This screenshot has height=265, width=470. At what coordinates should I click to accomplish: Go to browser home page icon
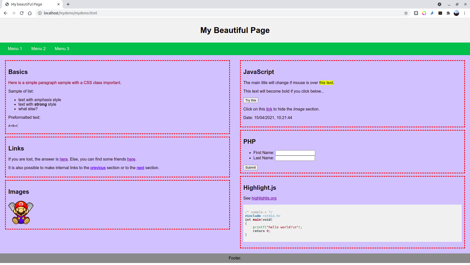30,13
